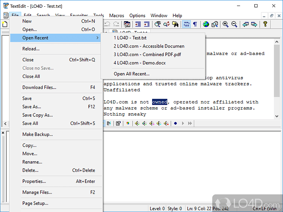The image size is (283, 212).
Task: Click the fast-forward macro button
Action: tap(190, 123)
